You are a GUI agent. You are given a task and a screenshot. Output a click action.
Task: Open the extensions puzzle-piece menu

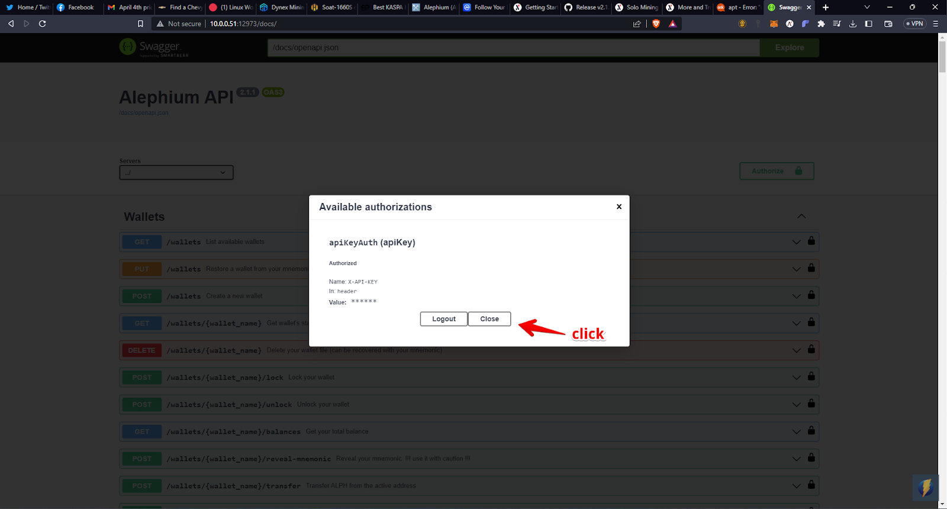point(821,24)
